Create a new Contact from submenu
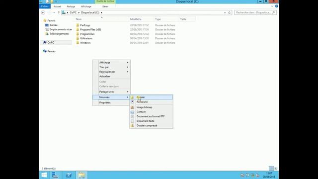Image resolution: width=318 pixels, height=179 pixels. point(151,112)
